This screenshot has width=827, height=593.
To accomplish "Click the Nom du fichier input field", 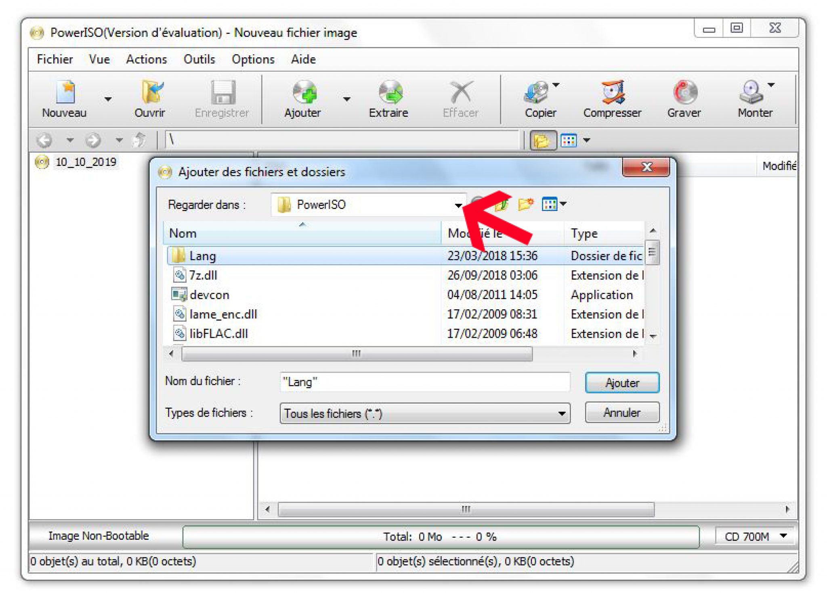I will click(425, 382).
